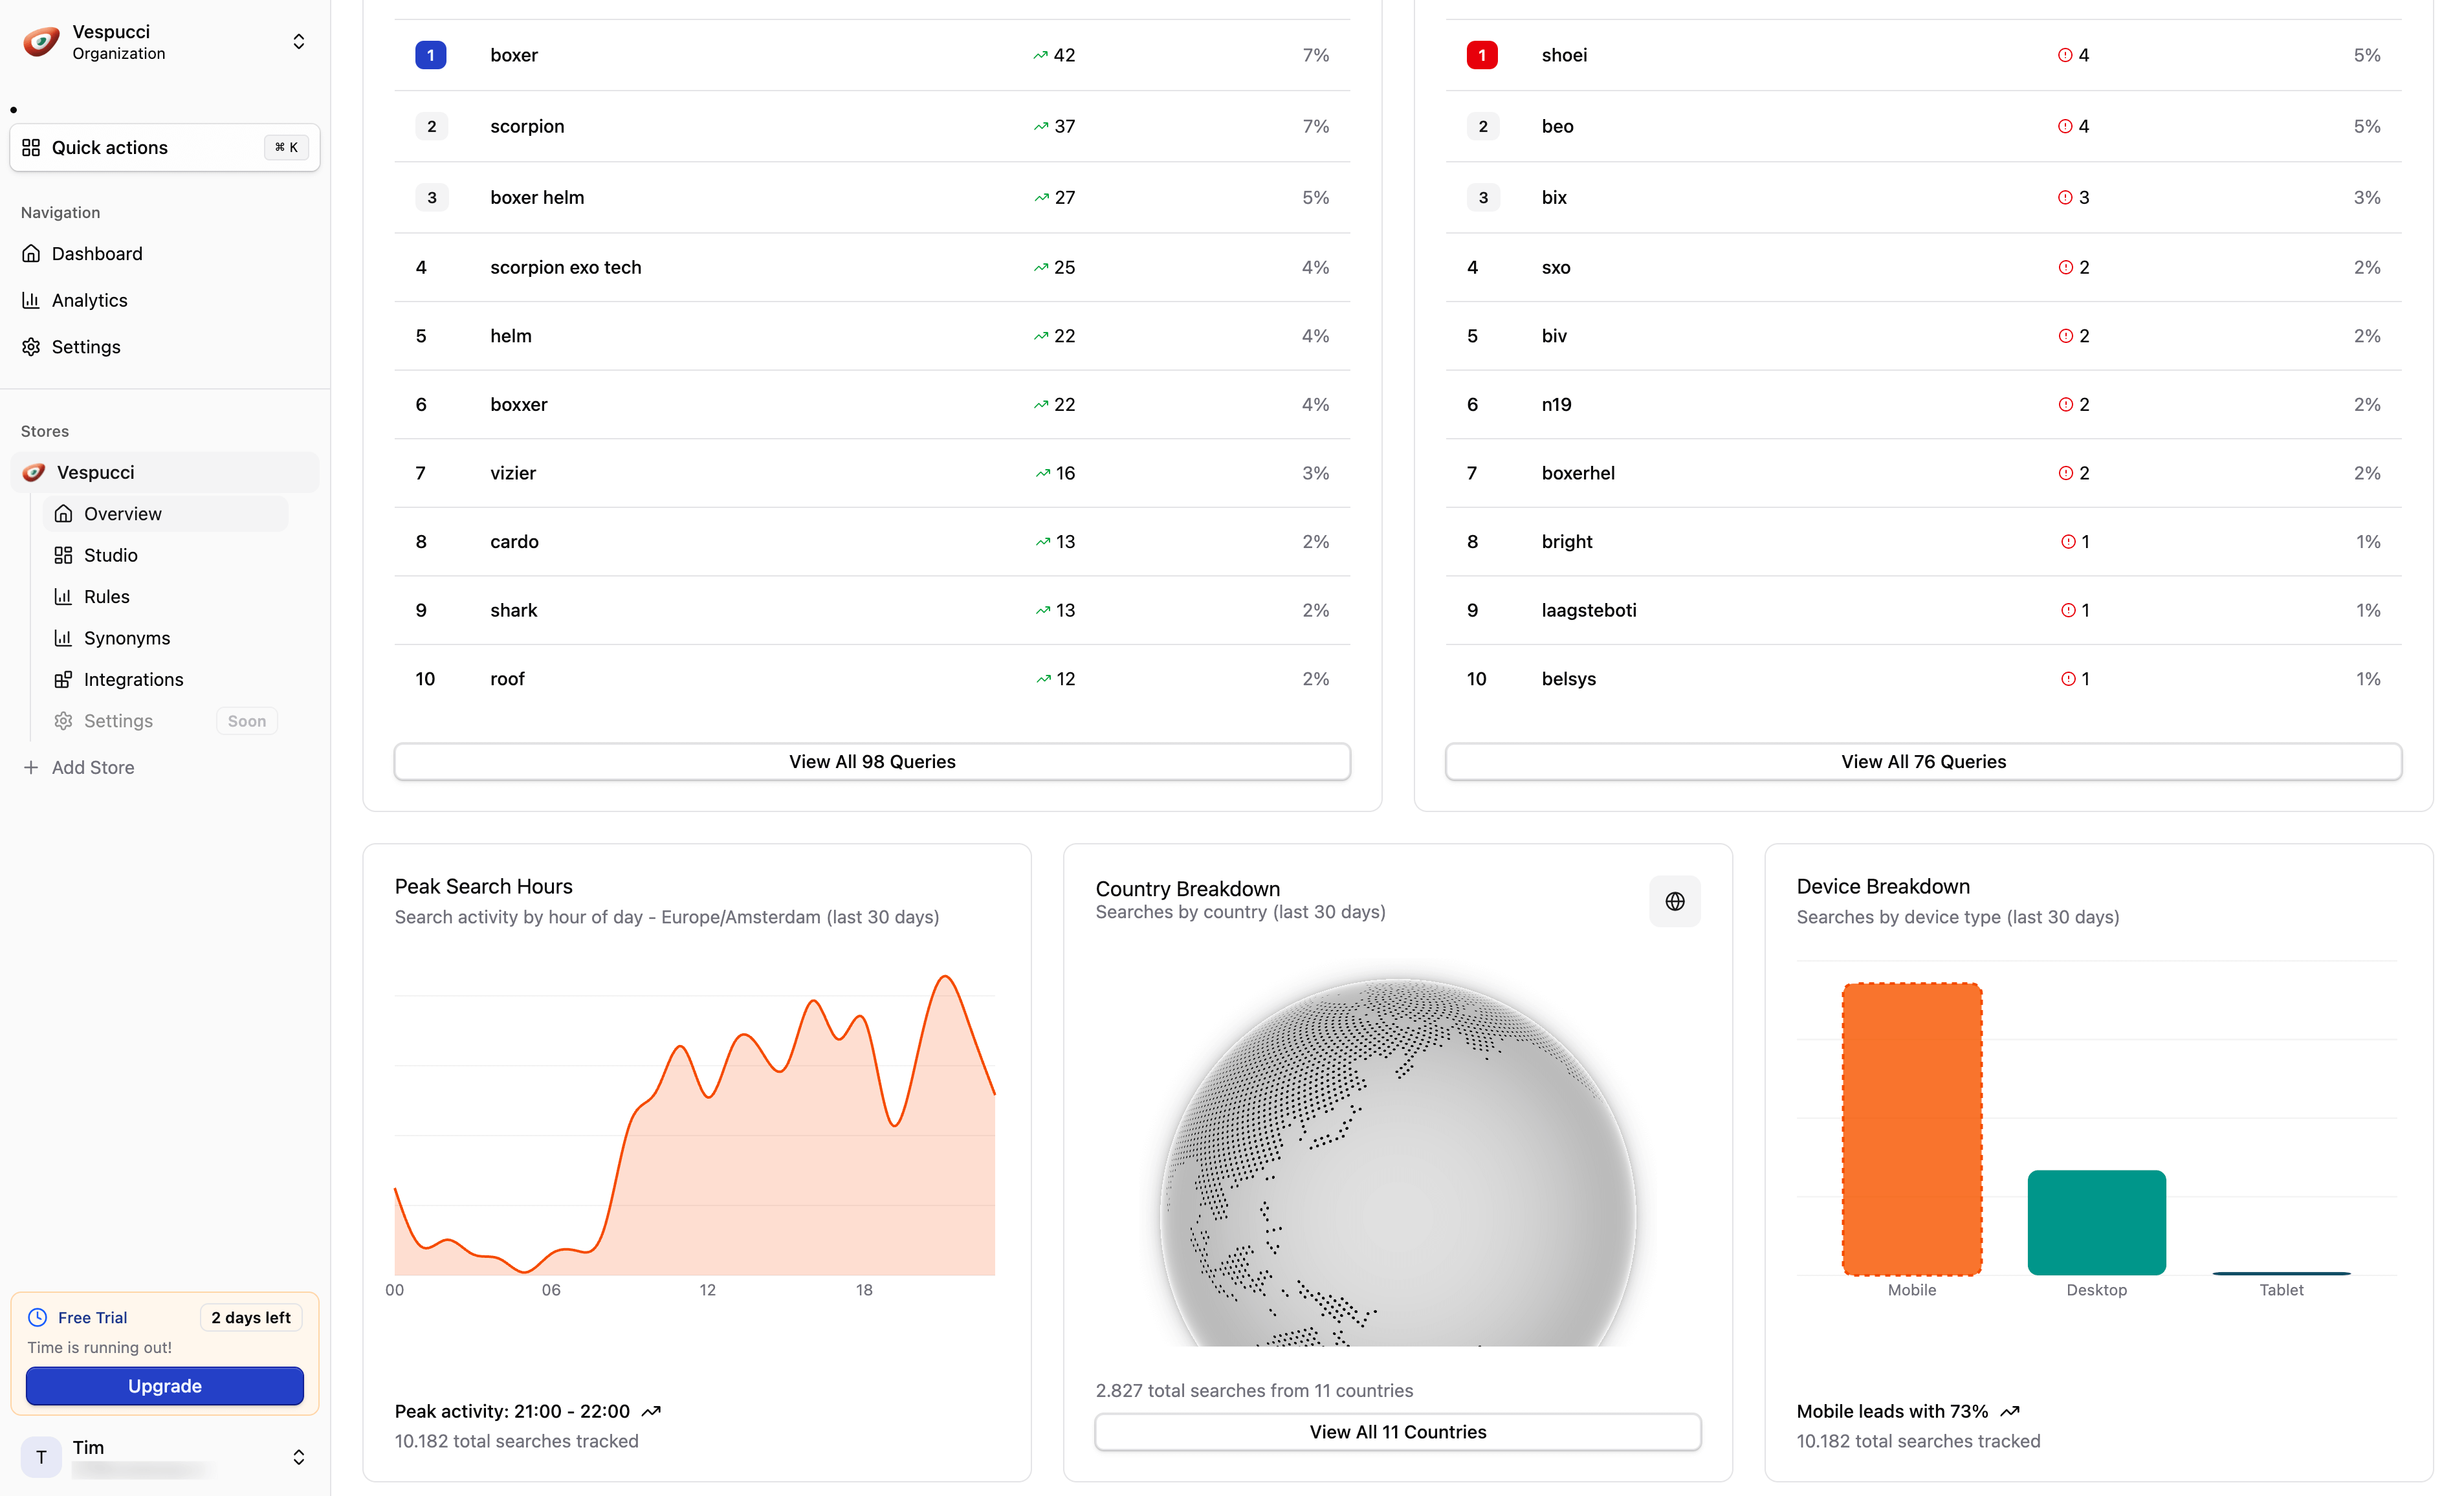Click View All 76 Queries button
Screen dimensions: 2464x1496
(x=1922, y=762)
